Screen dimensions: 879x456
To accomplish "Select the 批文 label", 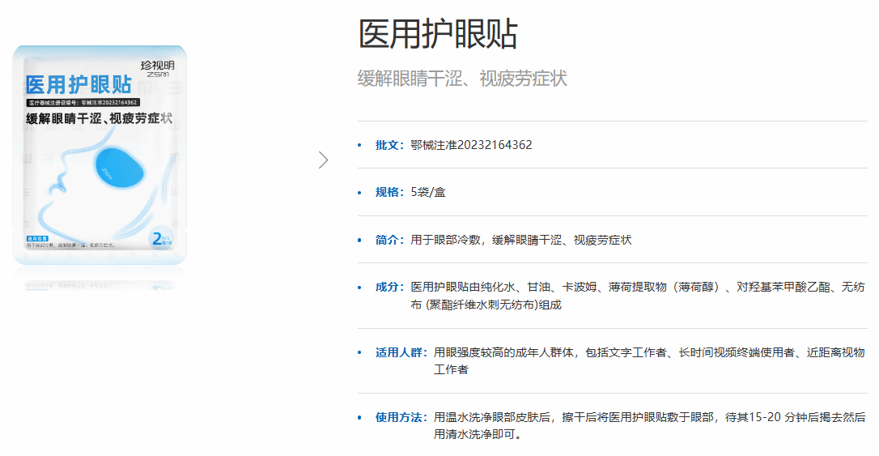I will (389, 145).
